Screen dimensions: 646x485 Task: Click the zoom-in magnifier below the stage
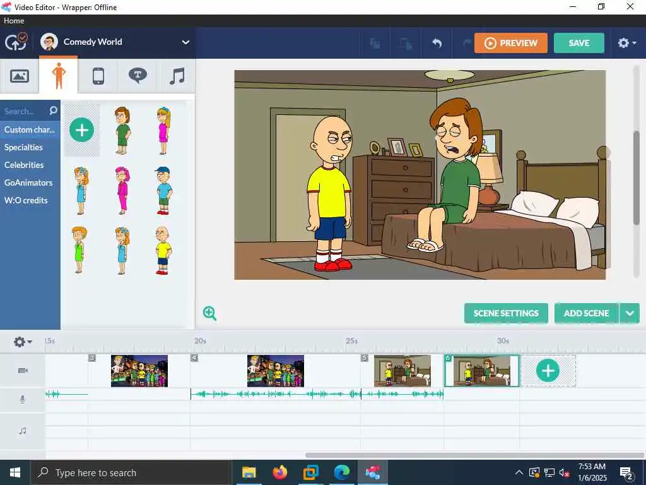click(209, 313)
